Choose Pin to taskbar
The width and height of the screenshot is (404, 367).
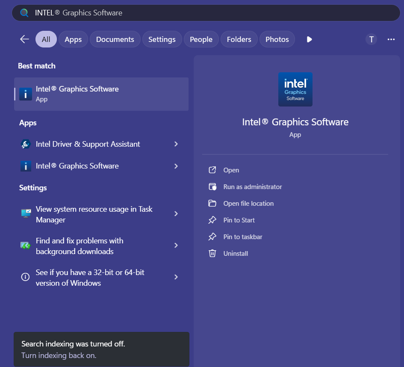[x=243, y=237]
